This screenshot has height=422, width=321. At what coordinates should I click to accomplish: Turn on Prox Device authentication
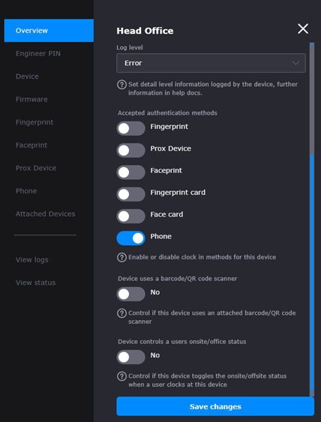[131, 151]
